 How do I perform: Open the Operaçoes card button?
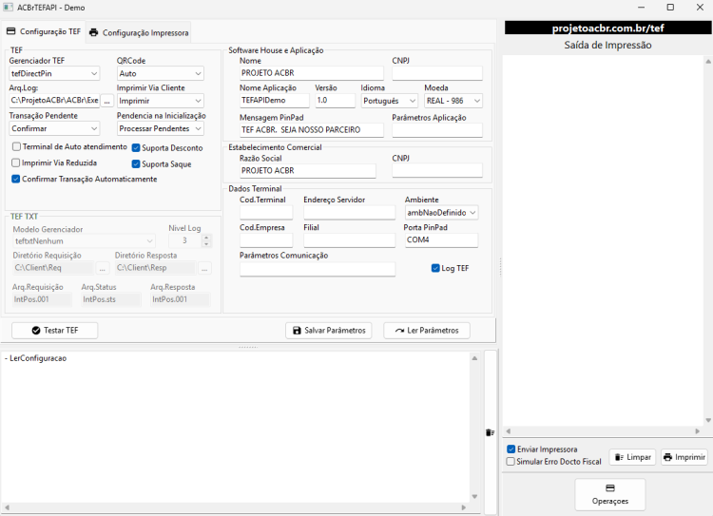pos(610,494)
